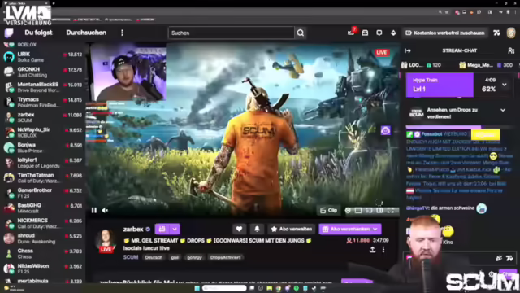Click the Hype Train Lvl 1 progress banner

pyautogui.click(x=440, y=85)
